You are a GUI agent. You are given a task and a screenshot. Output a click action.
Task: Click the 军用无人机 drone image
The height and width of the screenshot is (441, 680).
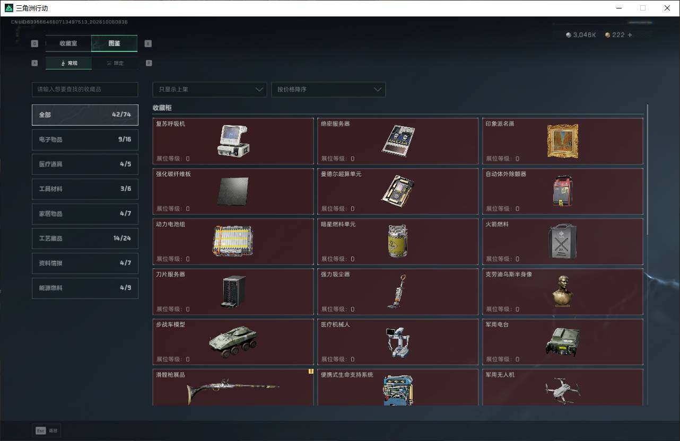[x=563, y=391]
